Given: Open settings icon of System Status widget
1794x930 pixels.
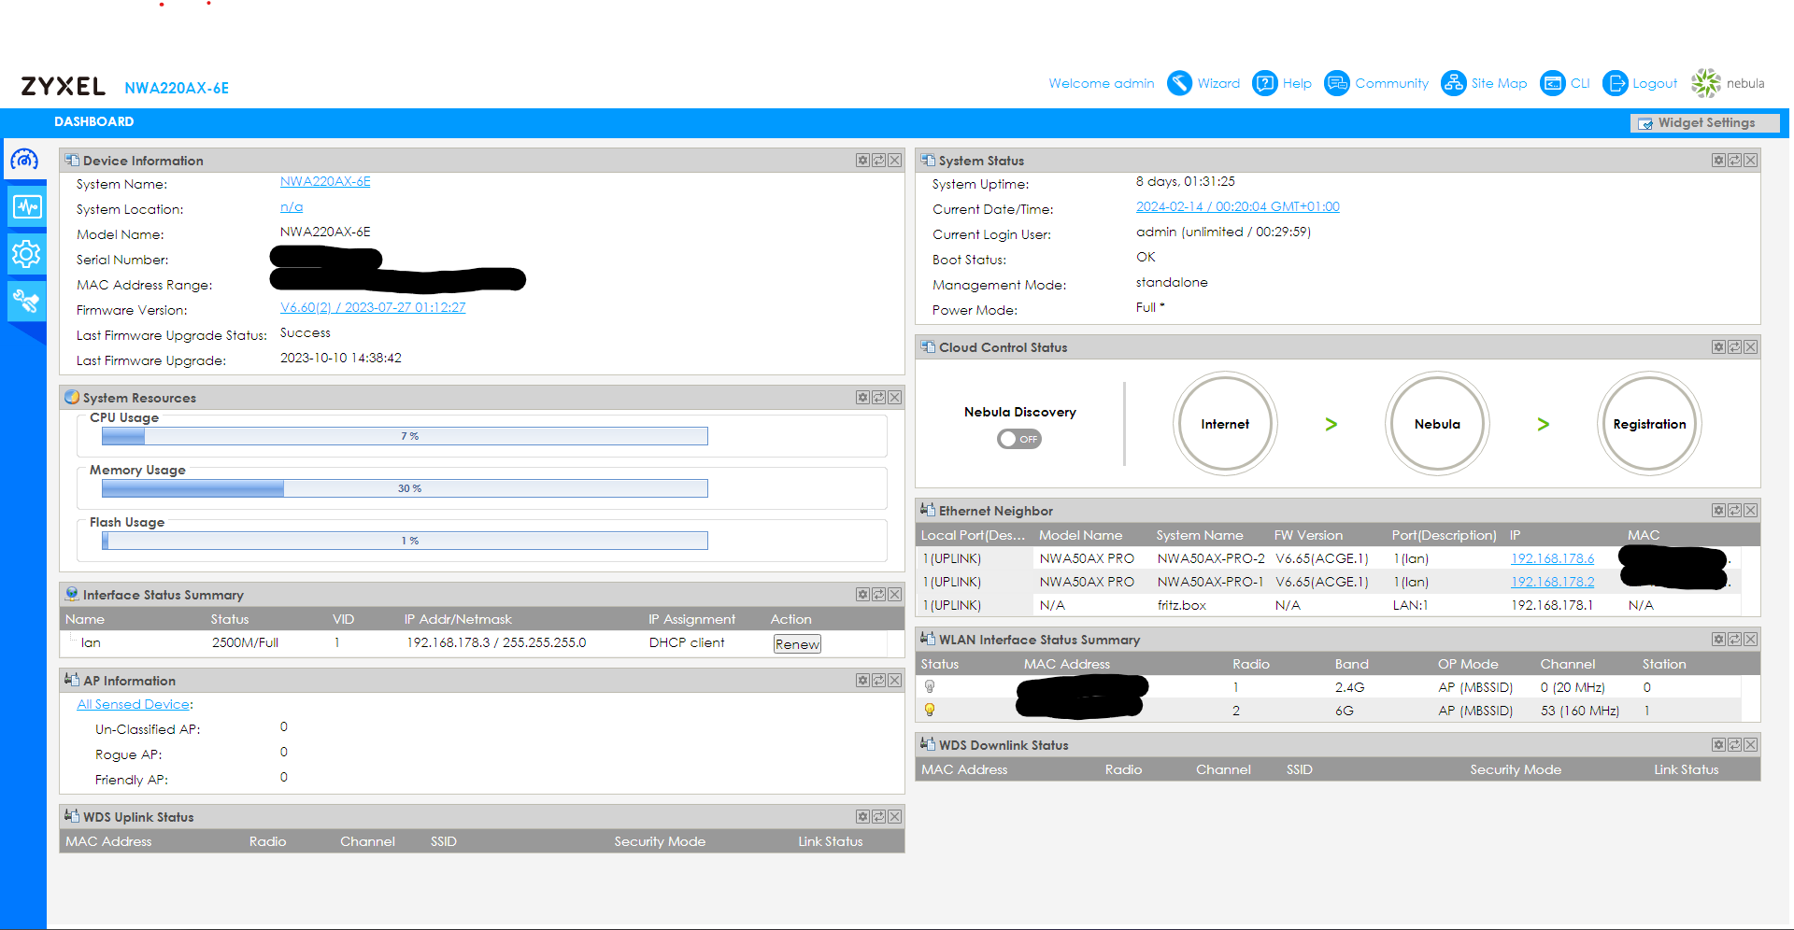Looking at the screenshot, I should click(1718, 161).
